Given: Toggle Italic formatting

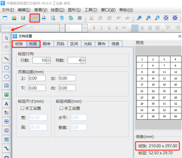Looking at the screenshot, I should 101,28.
